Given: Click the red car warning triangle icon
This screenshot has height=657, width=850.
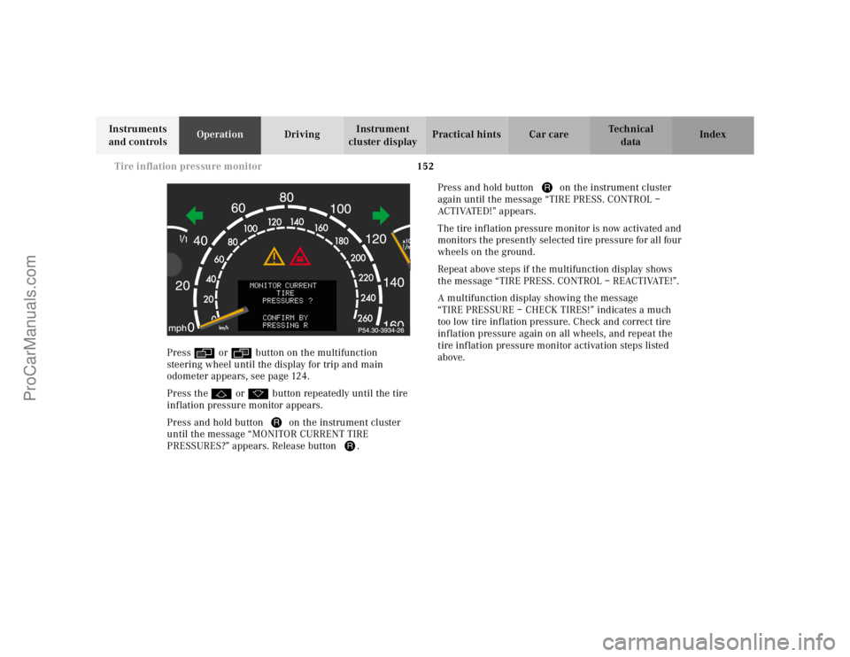Looking at the screenshot, I should (x=300, y=257).
